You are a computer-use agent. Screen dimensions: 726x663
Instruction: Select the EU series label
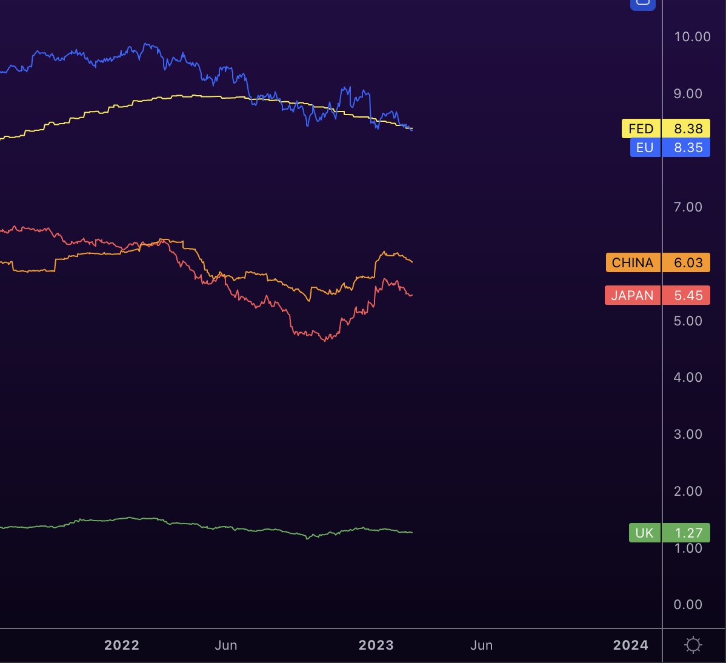[x=645, y=148]
